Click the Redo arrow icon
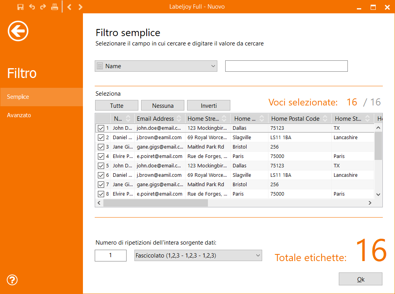Screen dimensions: 395x294 (x=43, y=7)
